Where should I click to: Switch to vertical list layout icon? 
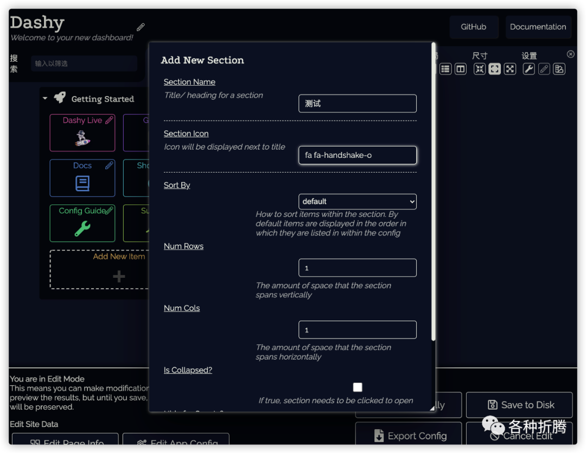(x=445, y=69)
